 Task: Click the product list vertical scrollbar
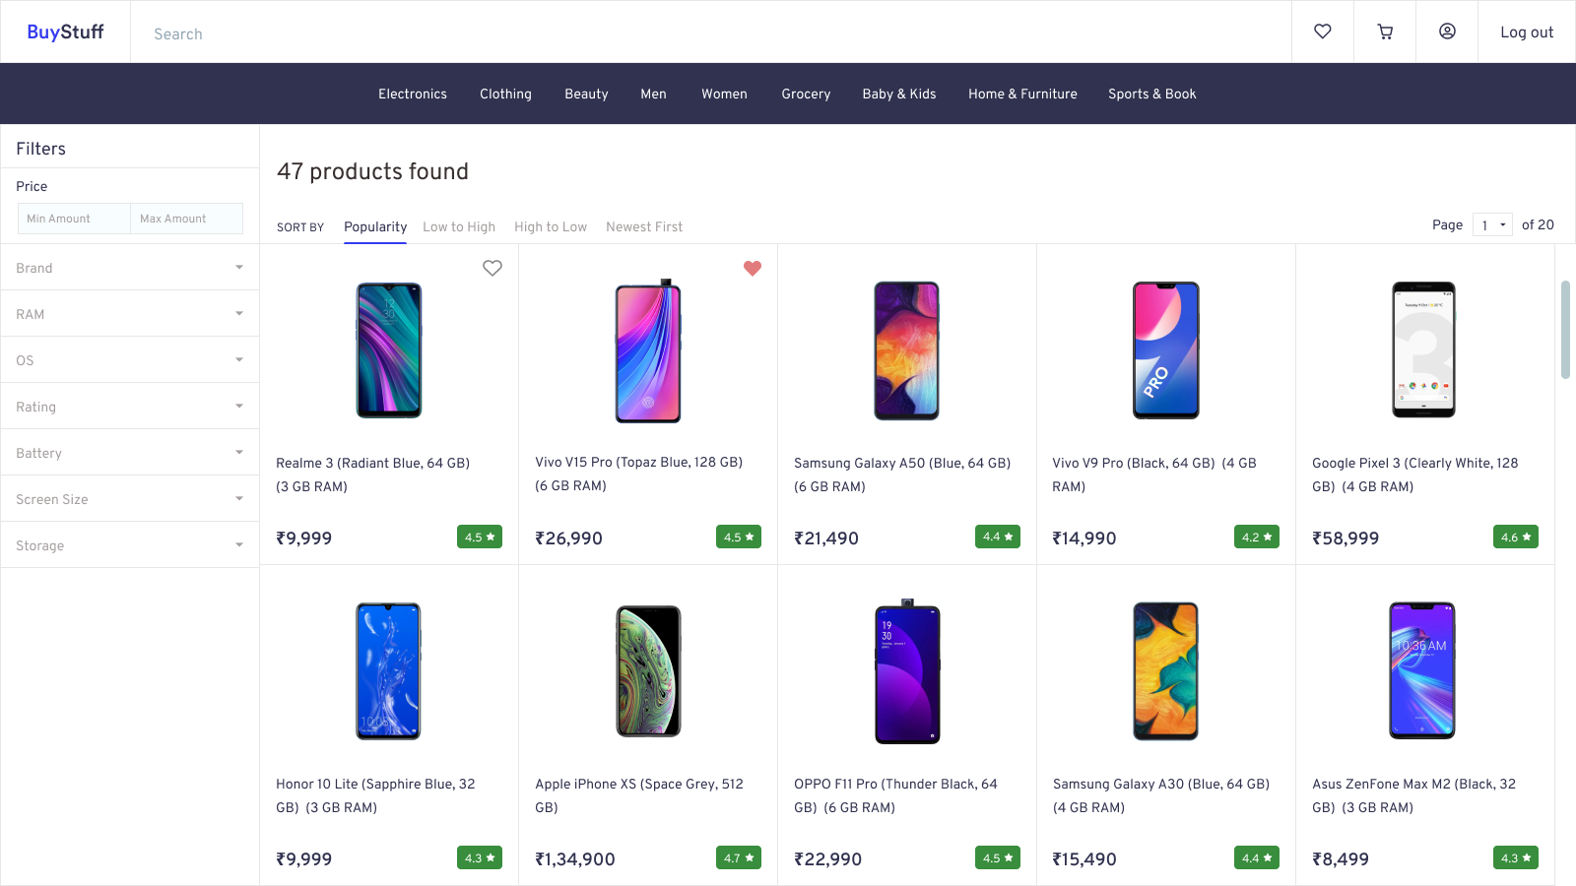pos(1565,330)
